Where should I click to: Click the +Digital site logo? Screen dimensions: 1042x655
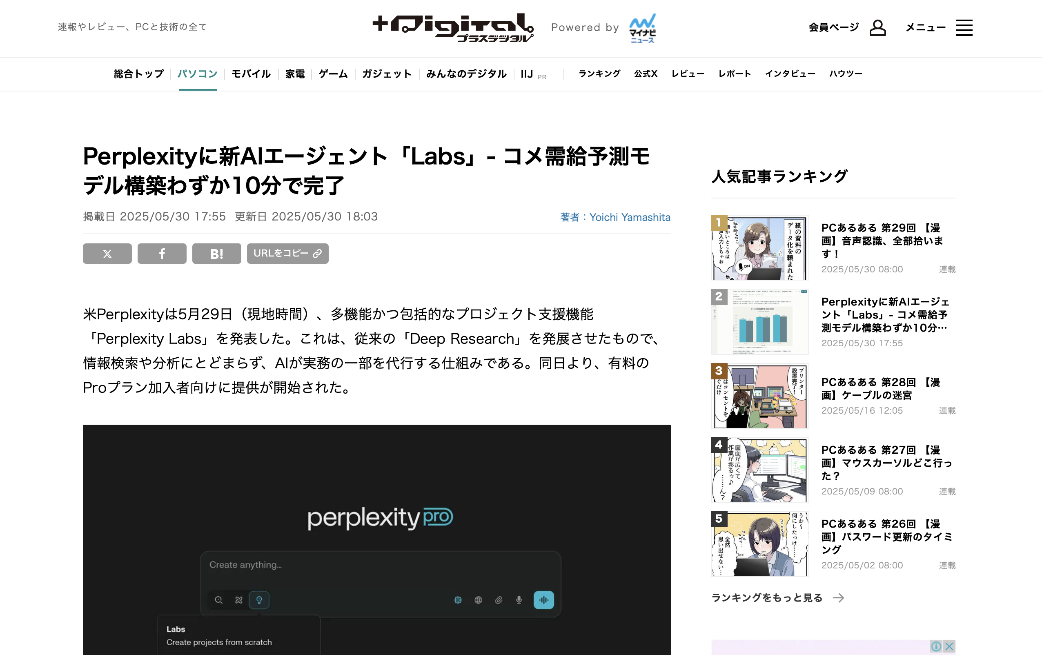[x=453, y=28]
